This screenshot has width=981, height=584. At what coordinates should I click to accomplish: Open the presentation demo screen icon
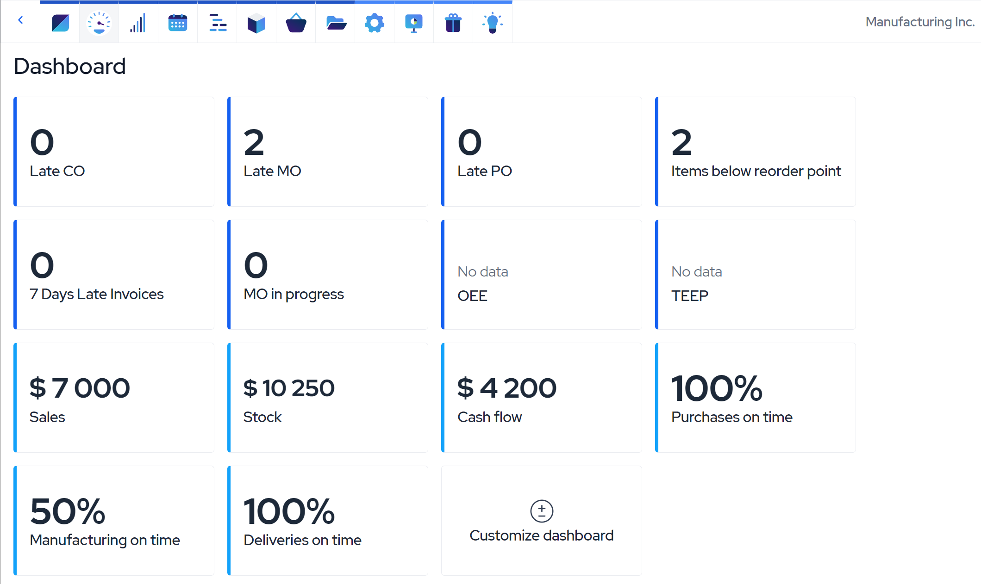(x=413, y=23)
